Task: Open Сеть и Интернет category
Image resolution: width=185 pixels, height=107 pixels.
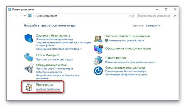Action: point(48,55)
